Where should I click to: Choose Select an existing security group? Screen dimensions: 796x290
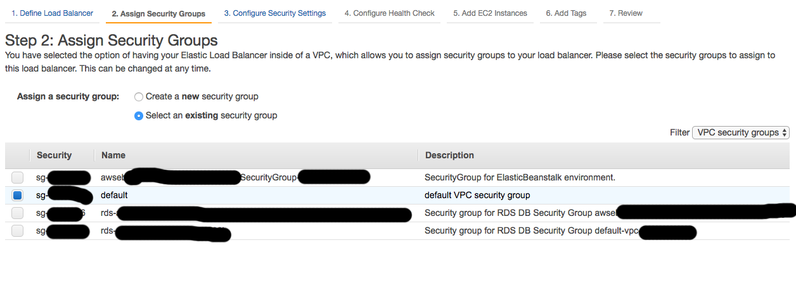pos(139,116)
